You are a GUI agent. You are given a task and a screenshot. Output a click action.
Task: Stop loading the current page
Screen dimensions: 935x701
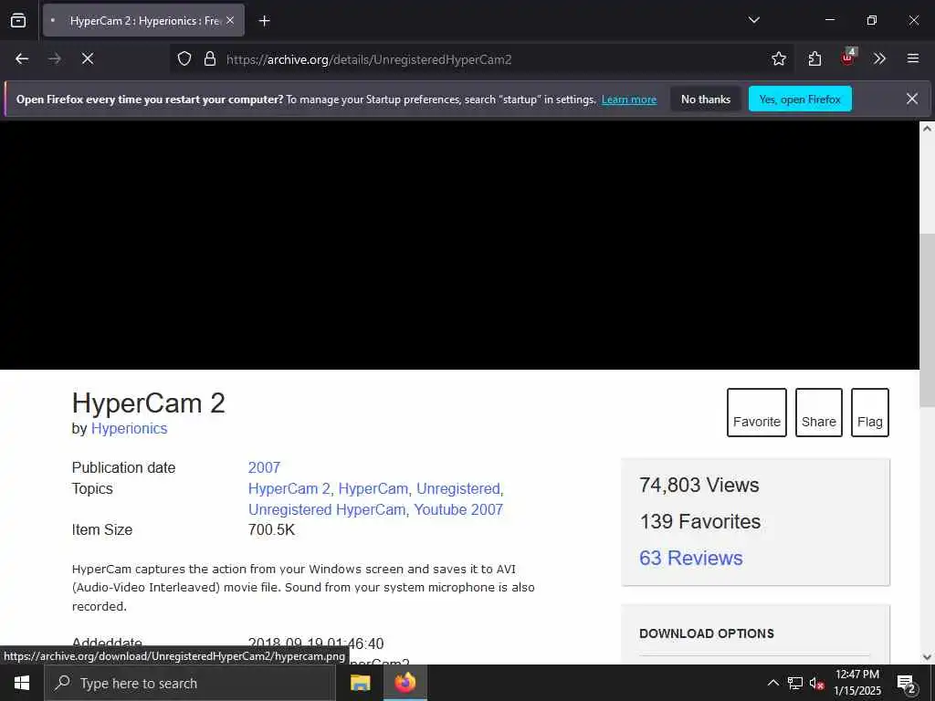[x=87, y=58]
